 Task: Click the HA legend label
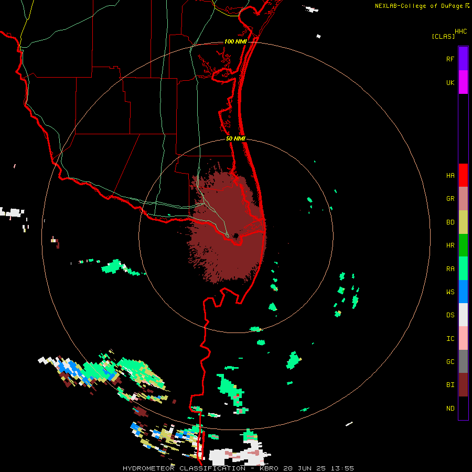pos(450,176)
